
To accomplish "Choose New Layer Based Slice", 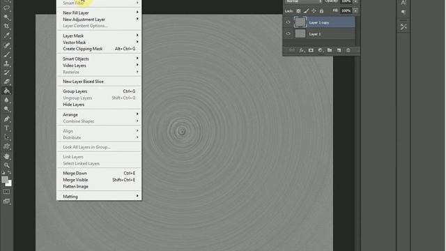I will coord(99,82).
